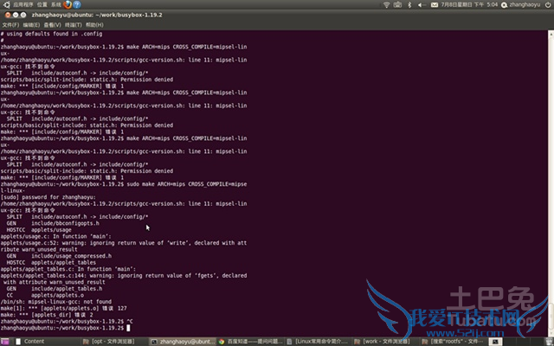This screenshot has width=554, height=346.
Task: Minimize the terminal window
Action: (x=16, y=15)
